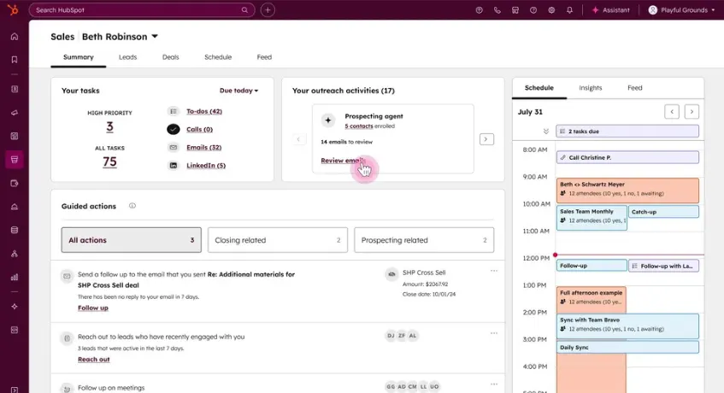Go to next day in schedule
The width and height of the screenshot is (724, 393).
(x=692, y=112)
